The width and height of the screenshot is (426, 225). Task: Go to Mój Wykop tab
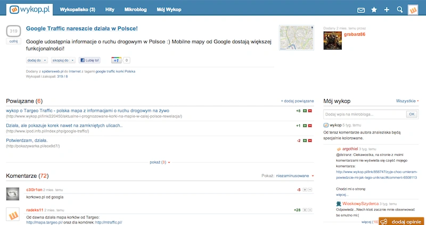tap(169, 10)
